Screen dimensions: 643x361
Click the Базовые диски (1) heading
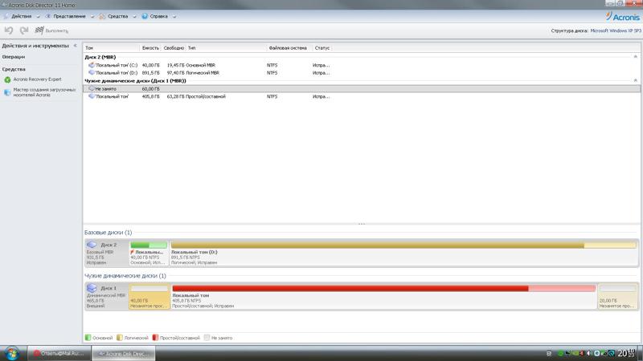(109, 233)
